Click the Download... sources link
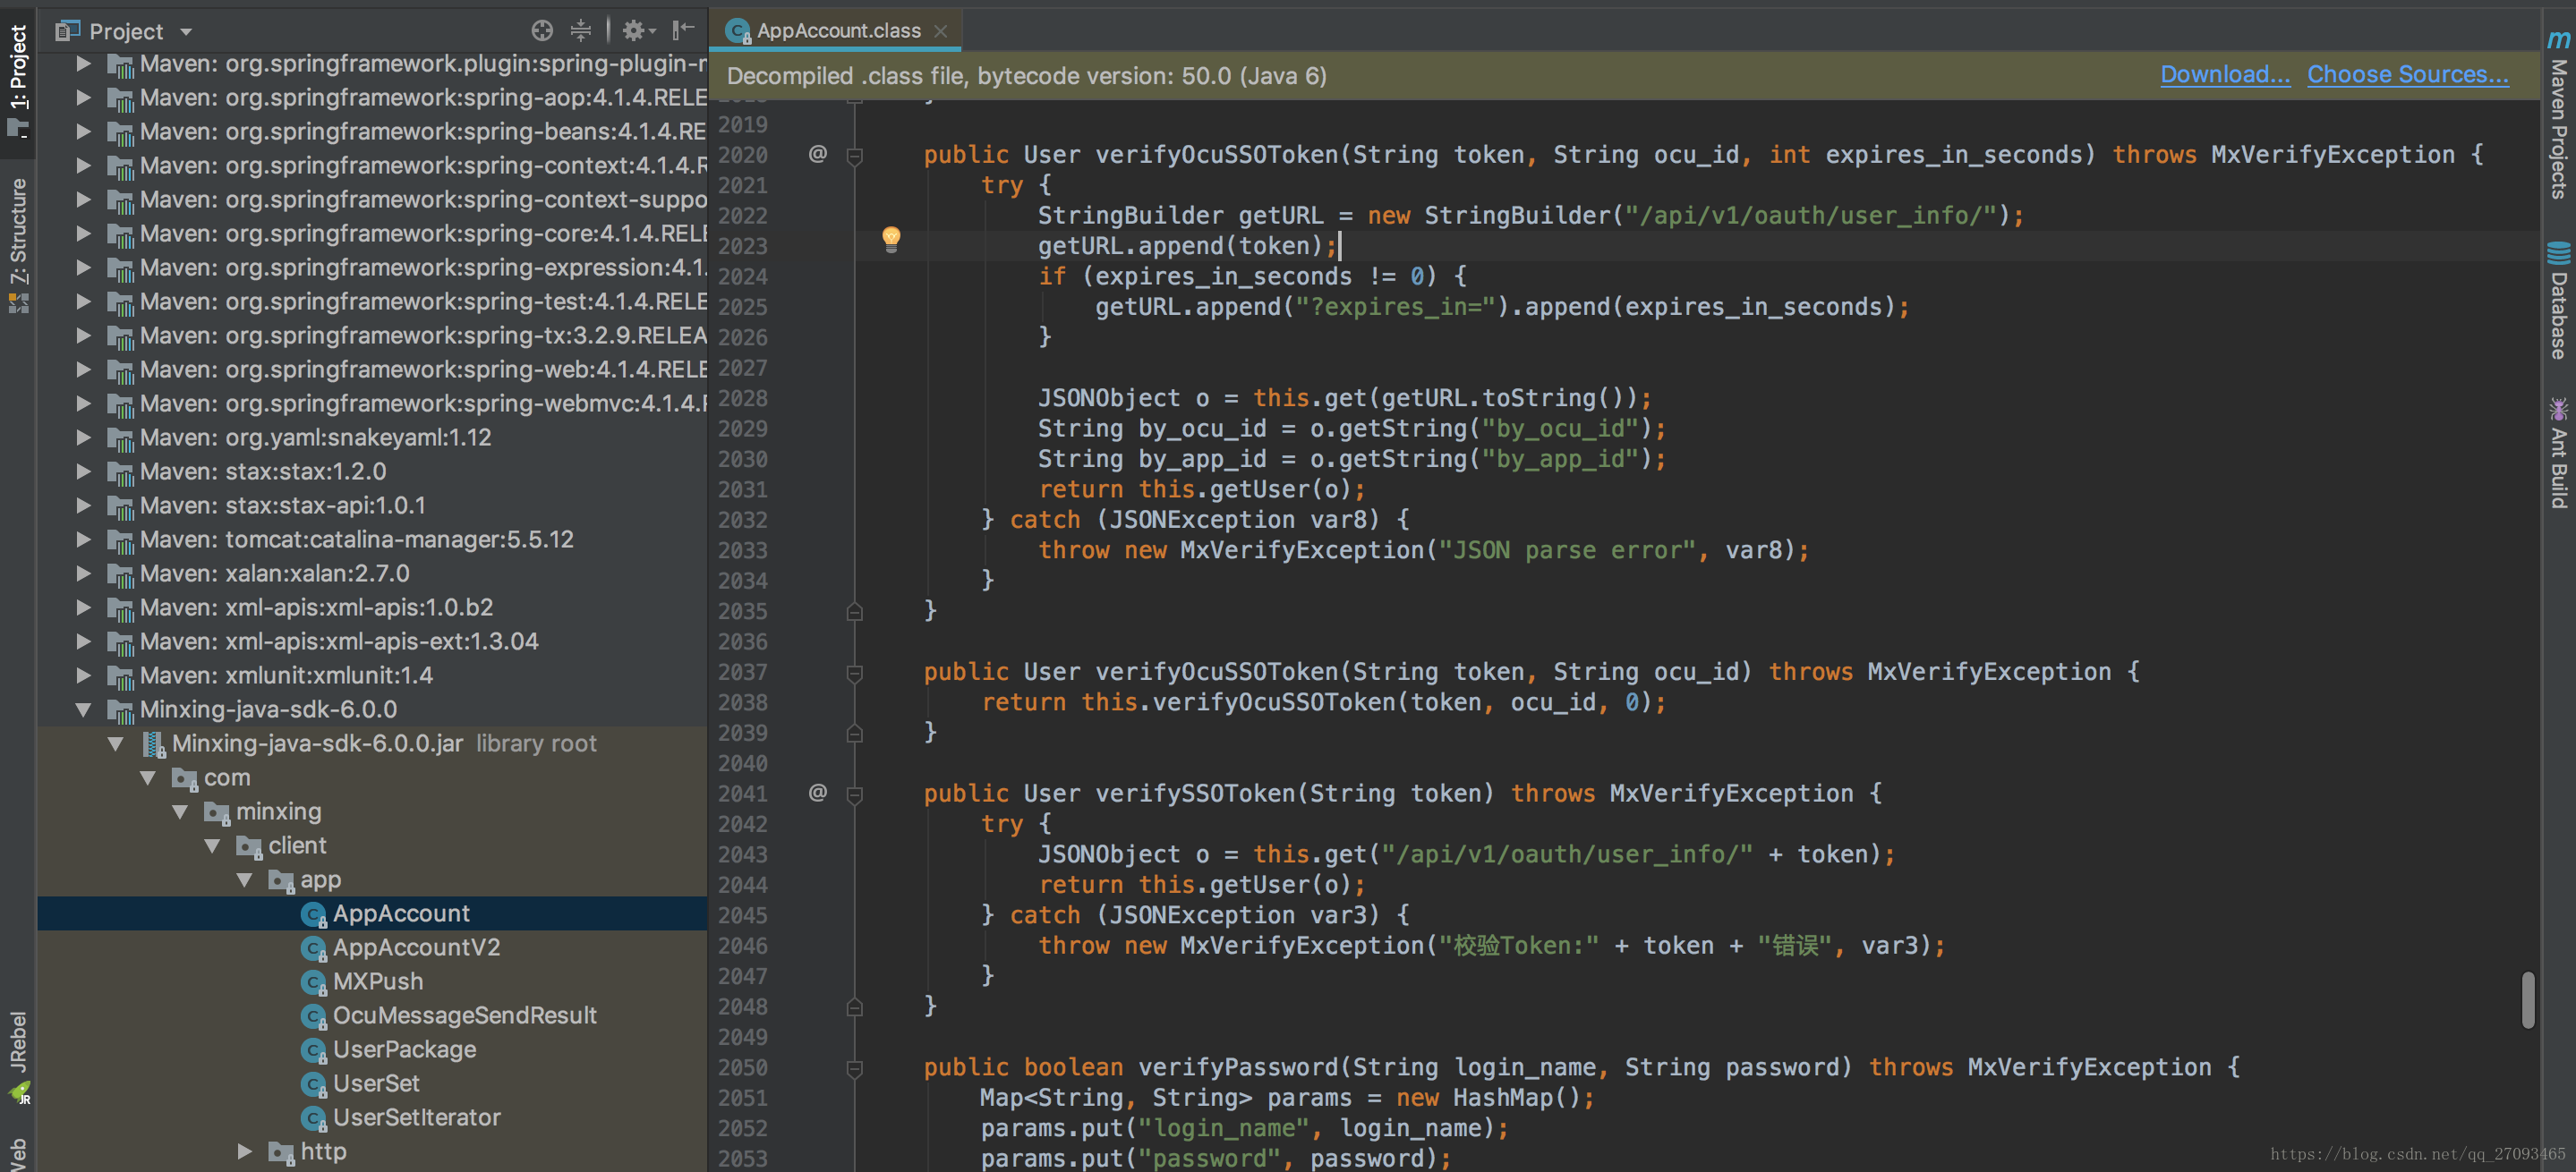 pyautogui.click(x=2225, y=75)
